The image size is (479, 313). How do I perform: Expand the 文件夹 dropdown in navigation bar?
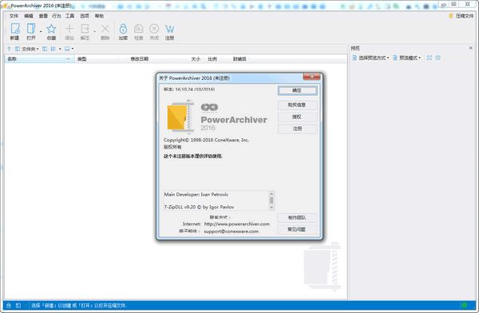(38, 49)
